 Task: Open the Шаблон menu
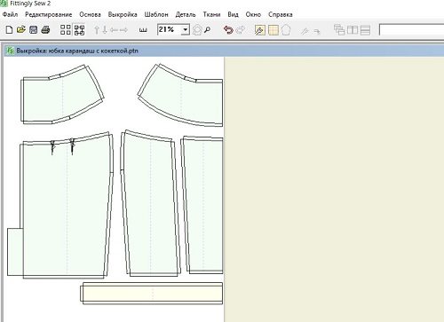tap(156, 14)
